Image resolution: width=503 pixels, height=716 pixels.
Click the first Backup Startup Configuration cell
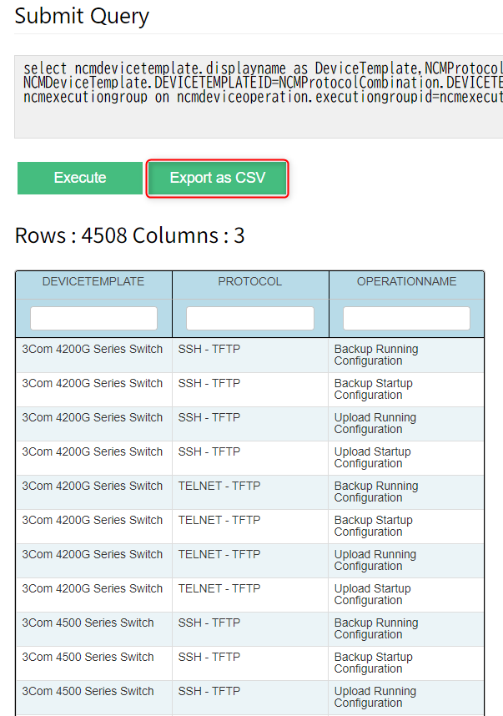[x=374, y=390]
